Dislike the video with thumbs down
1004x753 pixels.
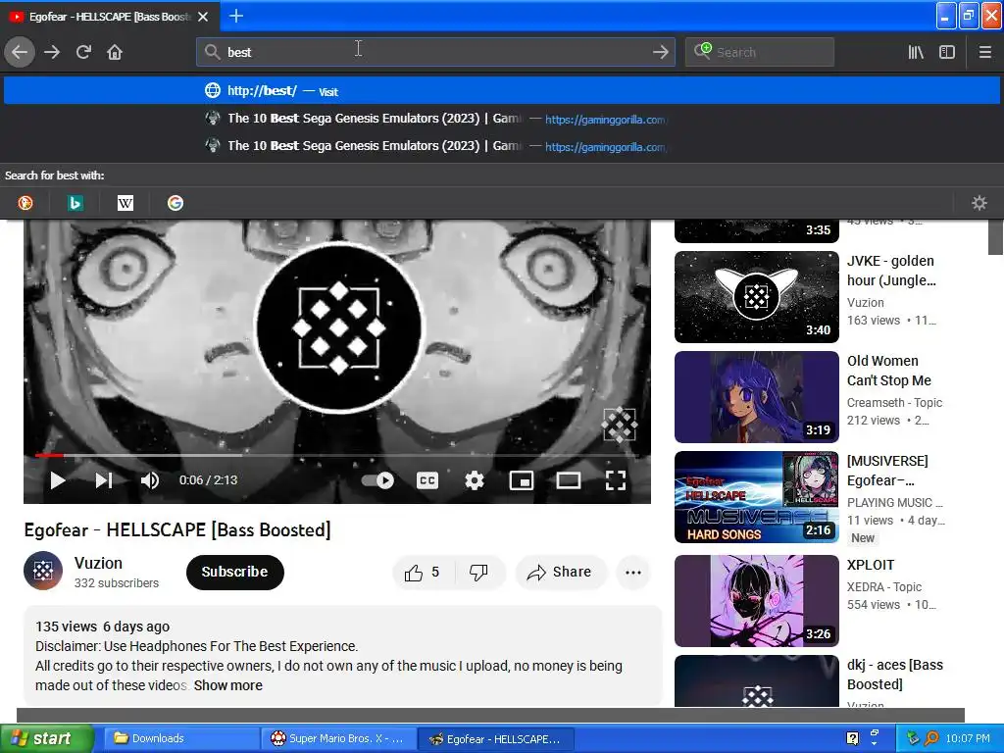pos(478,573)
